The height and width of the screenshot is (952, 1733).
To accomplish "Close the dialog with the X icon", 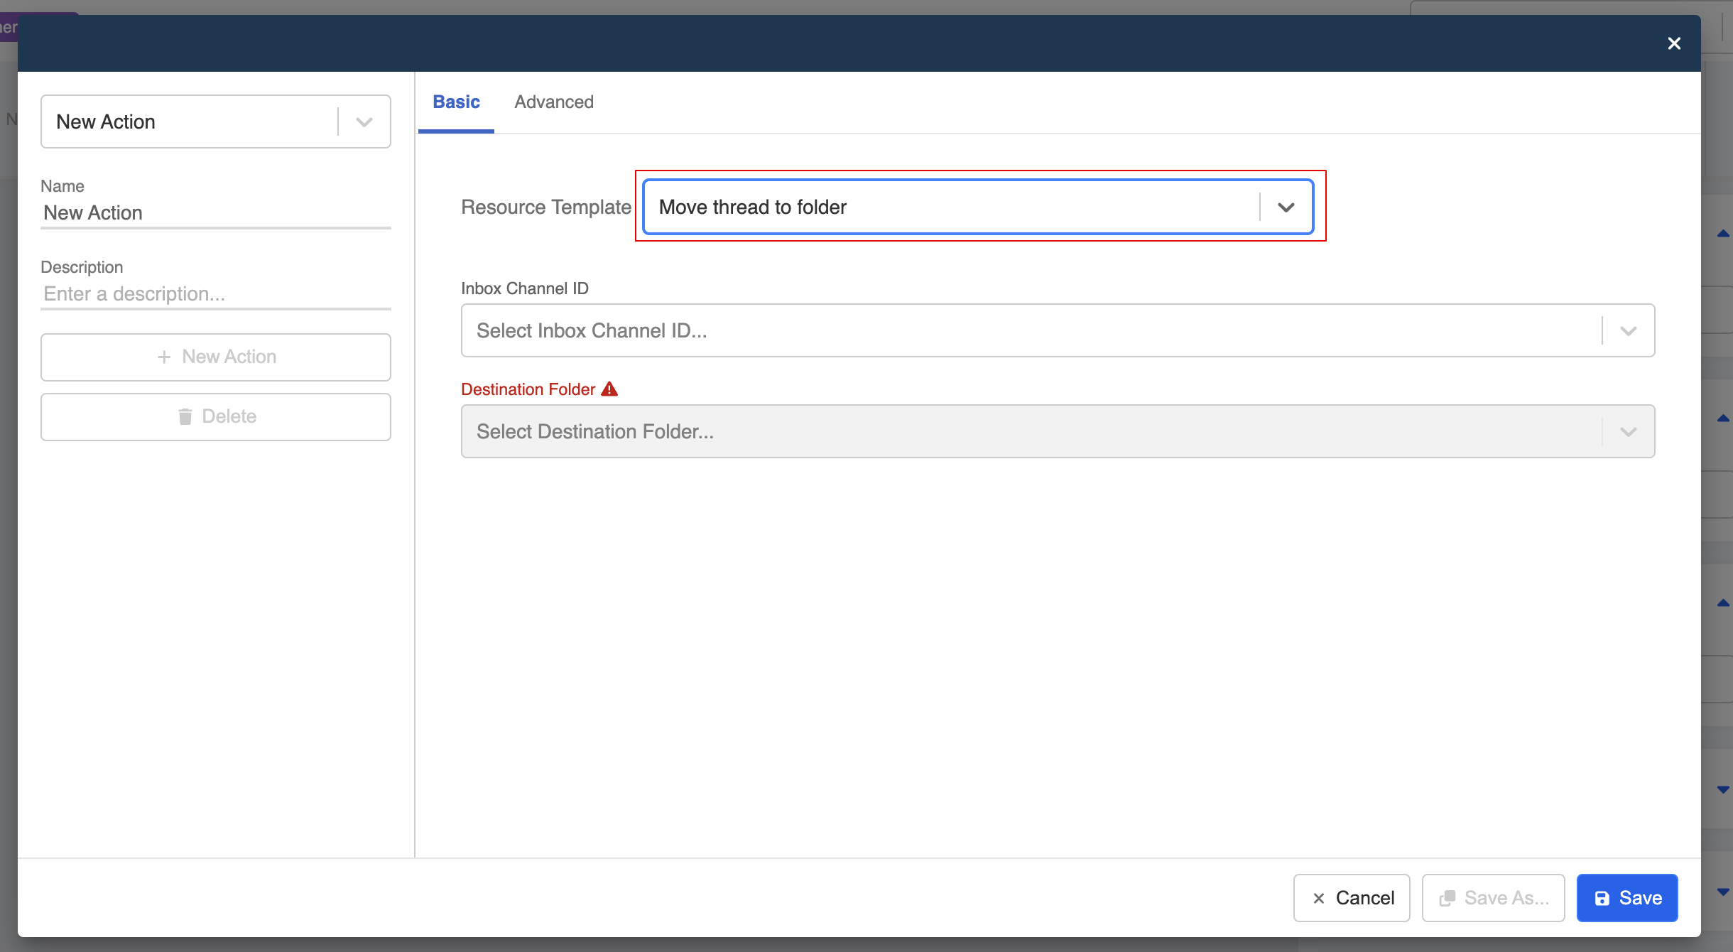I will pyautogui.click(x=1674, y=43).
